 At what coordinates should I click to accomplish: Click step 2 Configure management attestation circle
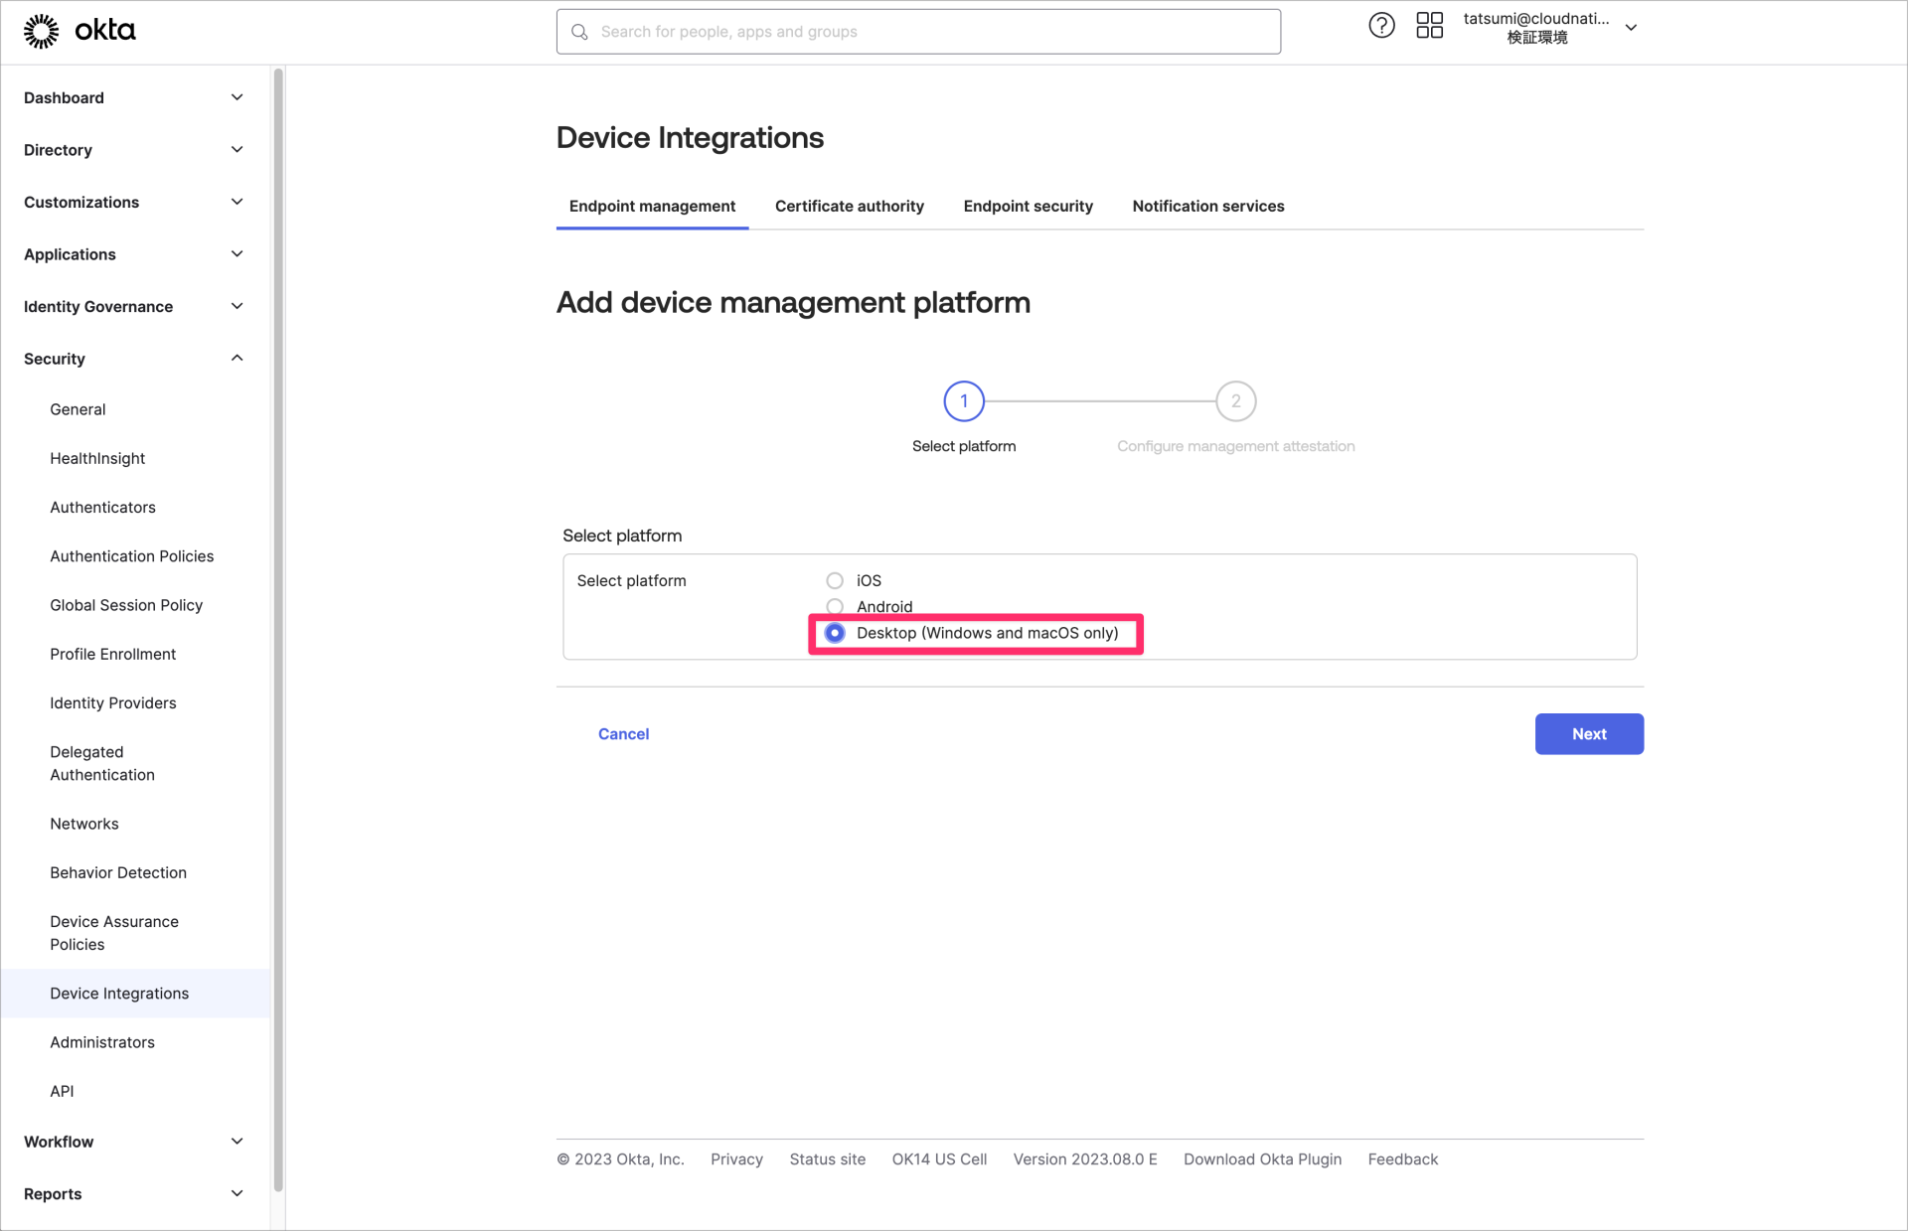1235,401
